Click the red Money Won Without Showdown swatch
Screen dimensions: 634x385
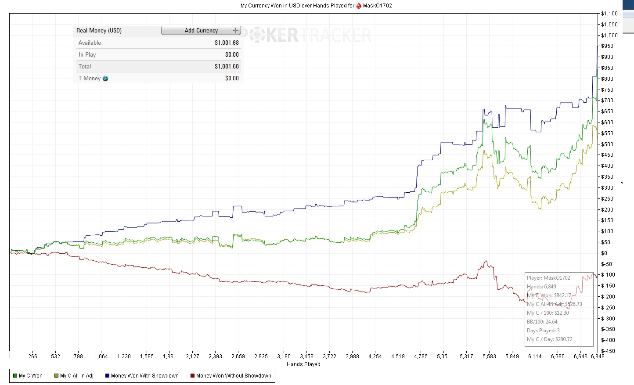[192, 376]
